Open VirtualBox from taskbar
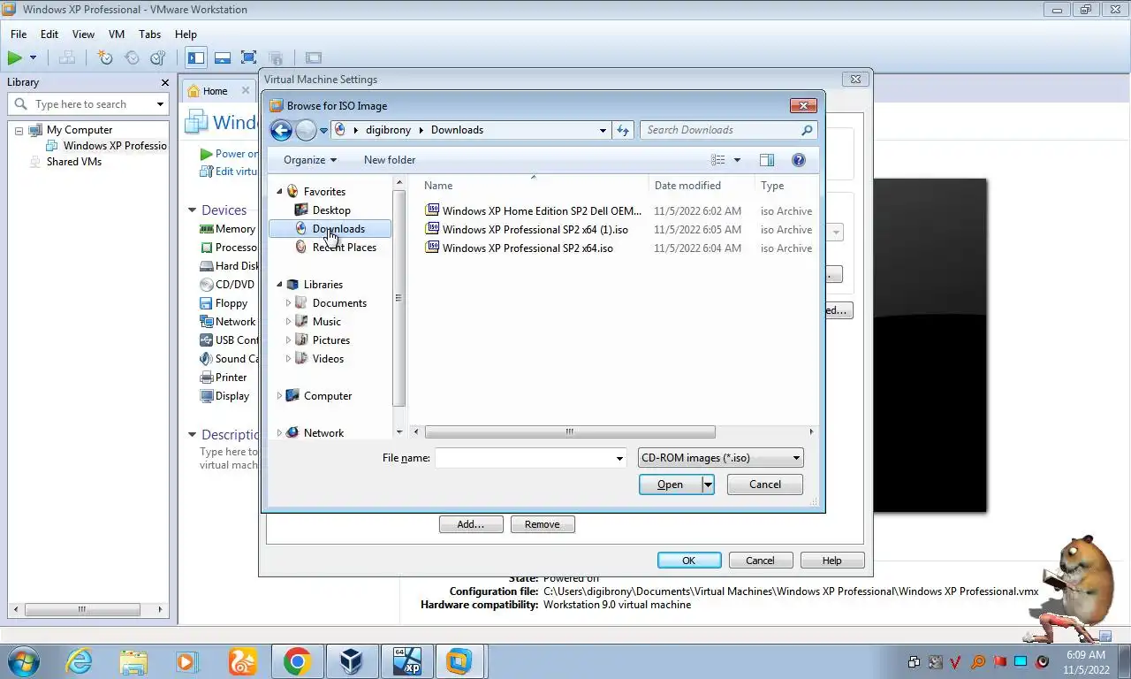The height and width of the screenshot is (679, 1131). point(353,661)
